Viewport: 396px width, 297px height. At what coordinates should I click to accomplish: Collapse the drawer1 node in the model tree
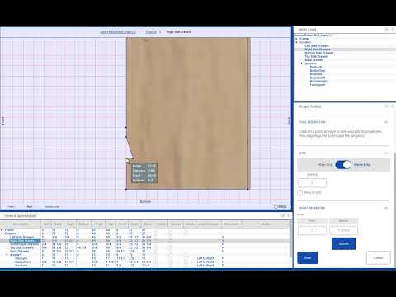[302, 64]
